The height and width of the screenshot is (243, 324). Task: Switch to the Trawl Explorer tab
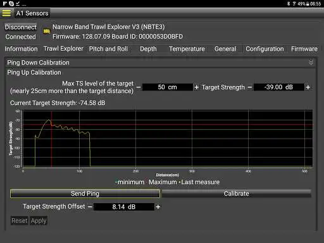(x=63, y=49)
